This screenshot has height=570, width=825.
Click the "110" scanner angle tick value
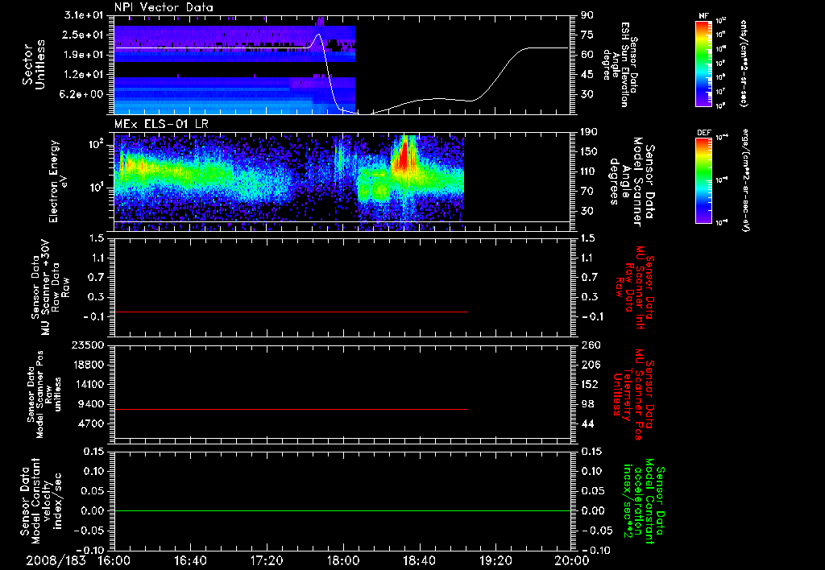[589, 171]
